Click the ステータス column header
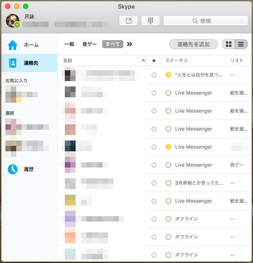Image resolution: width=253 pixels, height=263 pixels. tap(176, 60)
